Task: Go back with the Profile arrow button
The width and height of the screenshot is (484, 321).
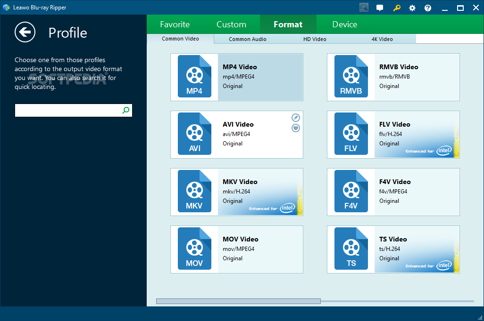Action: coord(25,32)
